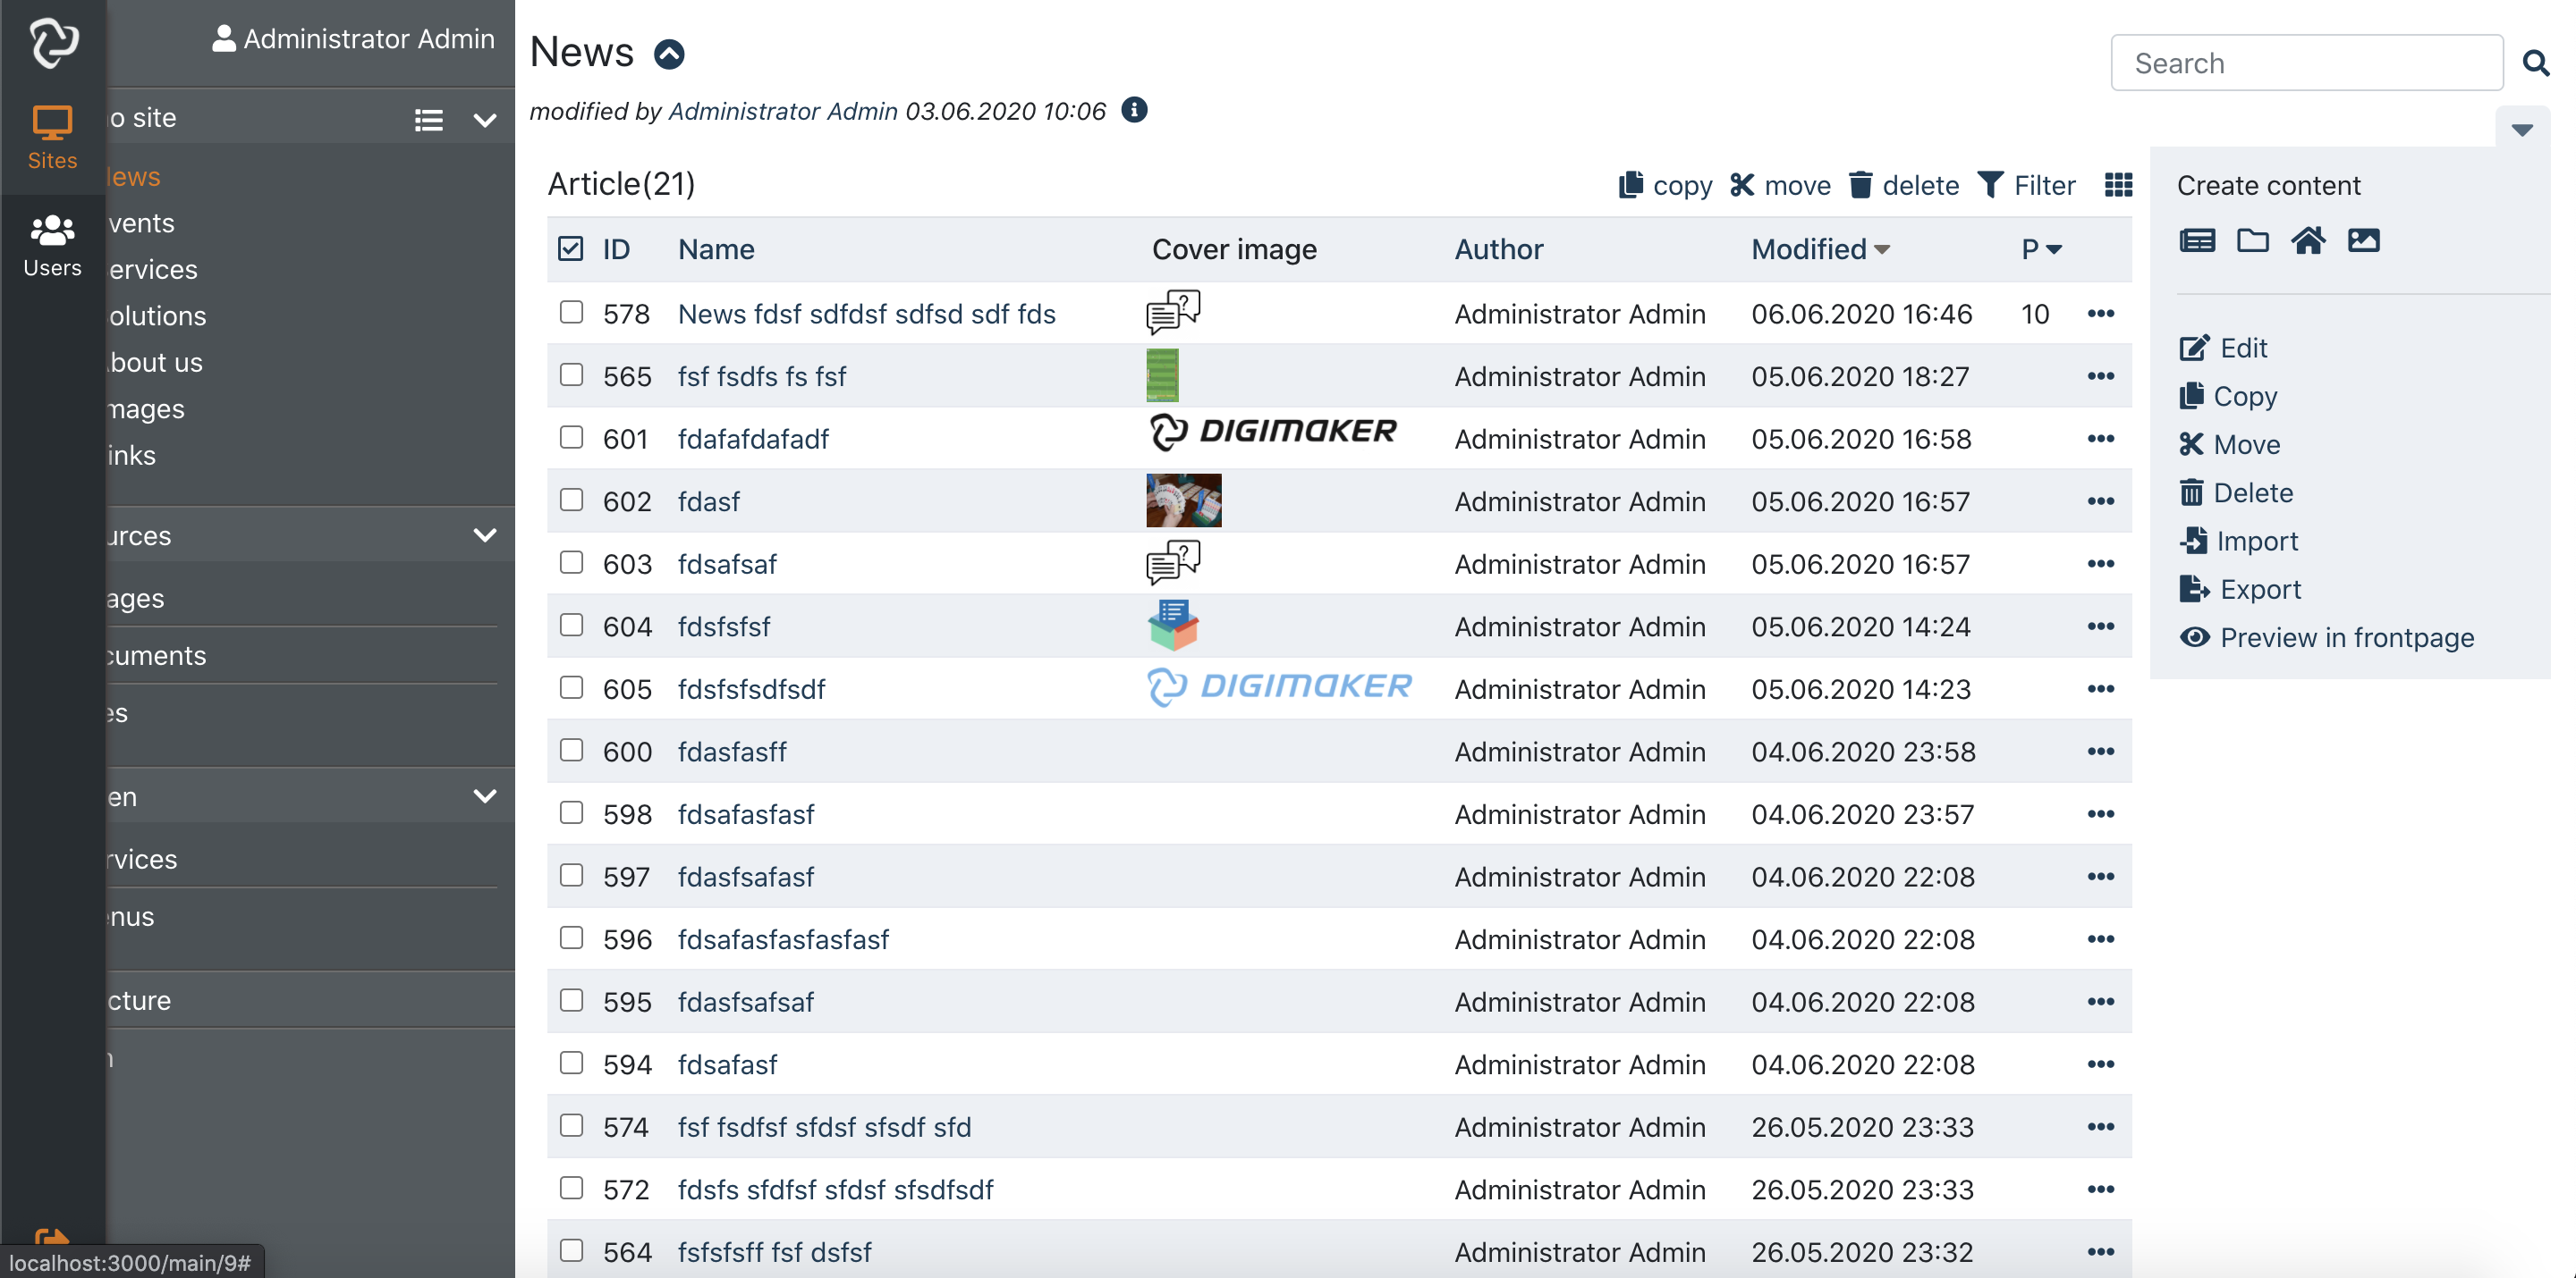Image resolution: width=2576 pixels, height=1278 pixels.
Task: Click the house icon under Create content
Action: pyautogui.click(x=2307, y=240)
